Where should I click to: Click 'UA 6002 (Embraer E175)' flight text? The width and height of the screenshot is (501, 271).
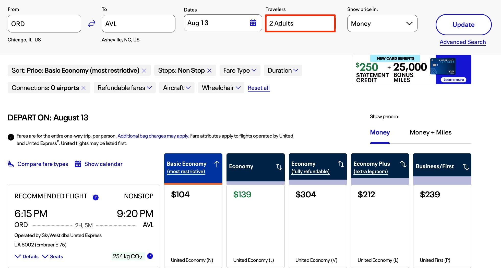click(x=40, y=245)
